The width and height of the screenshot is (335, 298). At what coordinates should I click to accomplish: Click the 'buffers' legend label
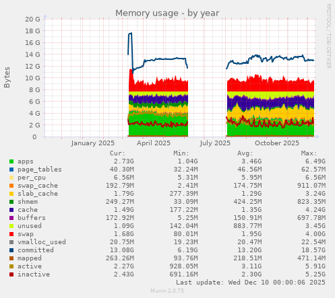point(32,218)
